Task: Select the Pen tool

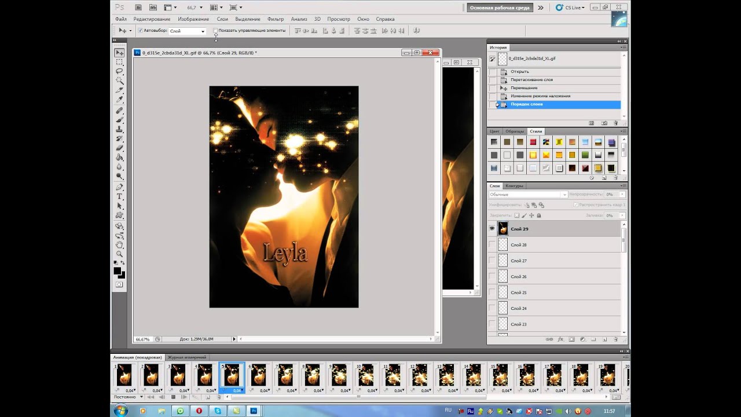Action: (x=120, y=187)
